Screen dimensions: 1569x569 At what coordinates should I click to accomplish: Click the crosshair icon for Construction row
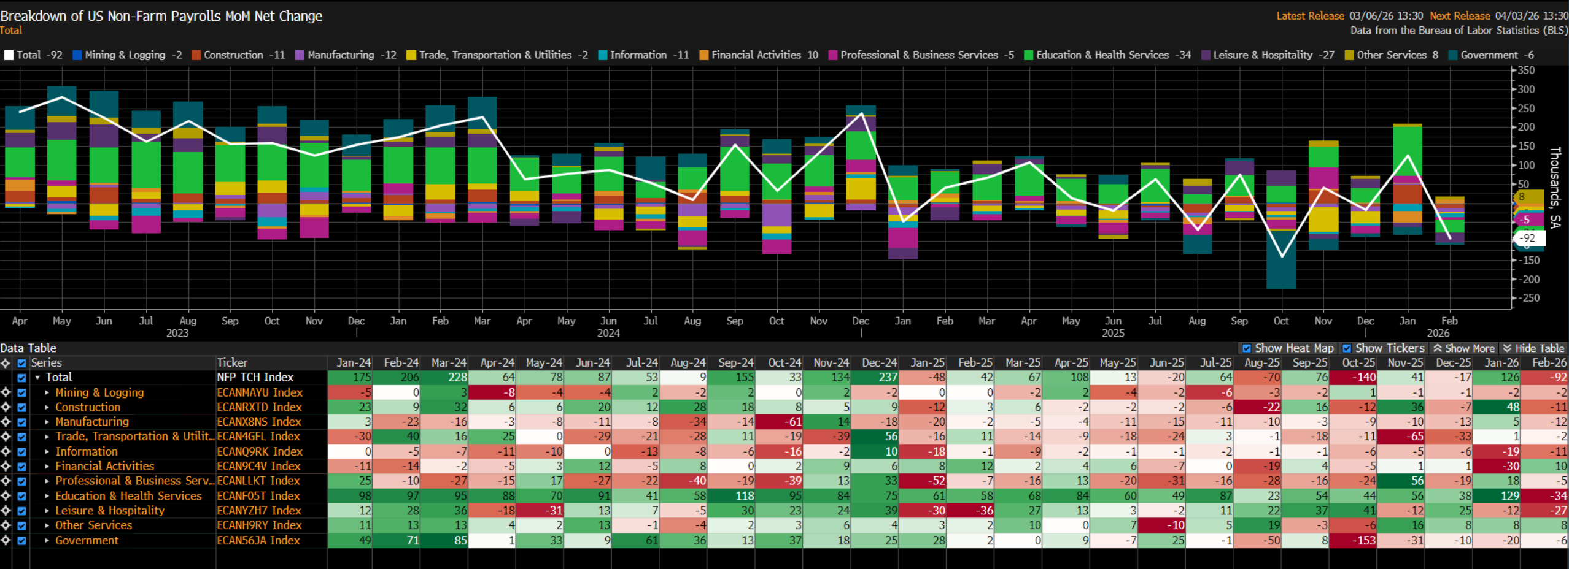[6, 407]
